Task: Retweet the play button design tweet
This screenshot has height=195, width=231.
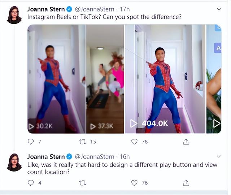Action: click(83, 183)
